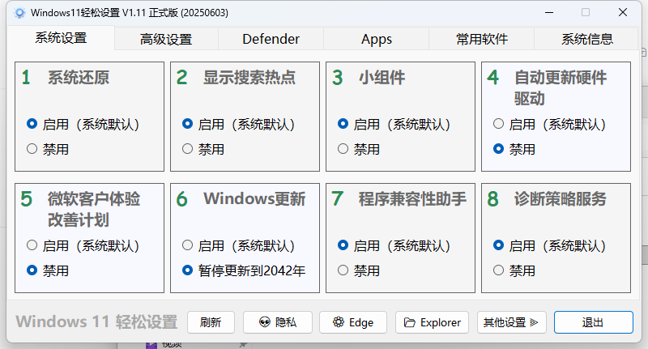Click the 退出 button
Image resolution: width=648 pixels, height=349 pixels.
click(x=593, y=322)
